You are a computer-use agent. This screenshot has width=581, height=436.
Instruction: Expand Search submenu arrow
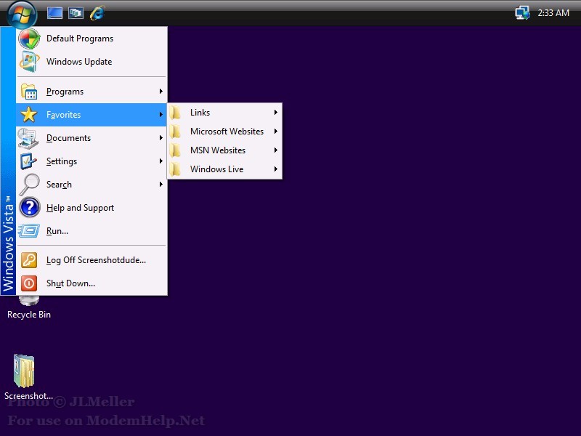pos(161,185)
